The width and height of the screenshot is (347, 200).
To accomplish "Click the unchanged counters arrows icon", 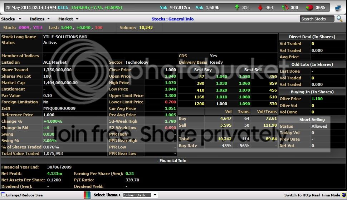I will coord(285,8).
